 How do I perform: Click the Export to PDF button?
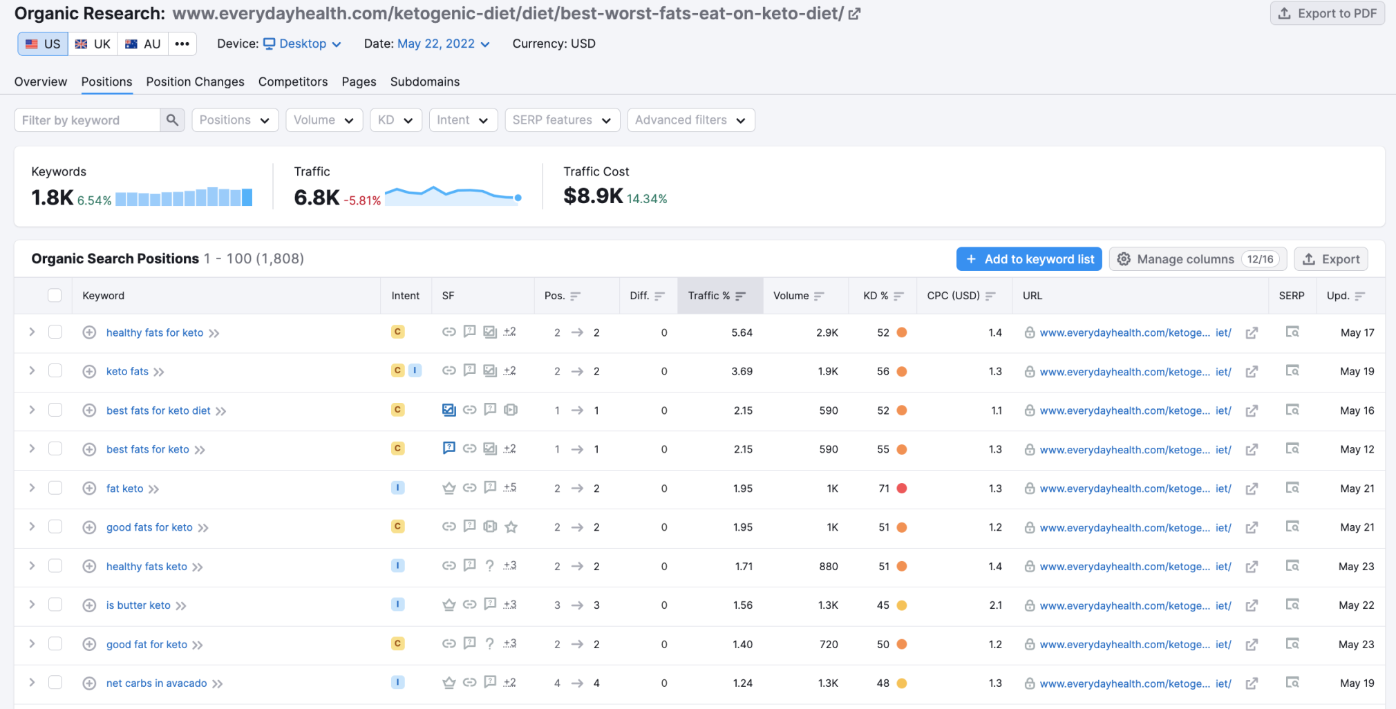1327,13
